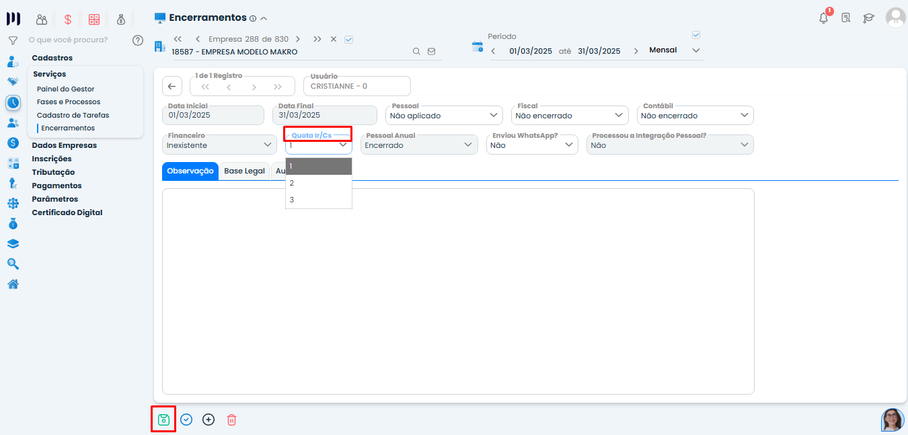Click the magnifier icon in company field

pyautogui.click(x=416, y=51)
